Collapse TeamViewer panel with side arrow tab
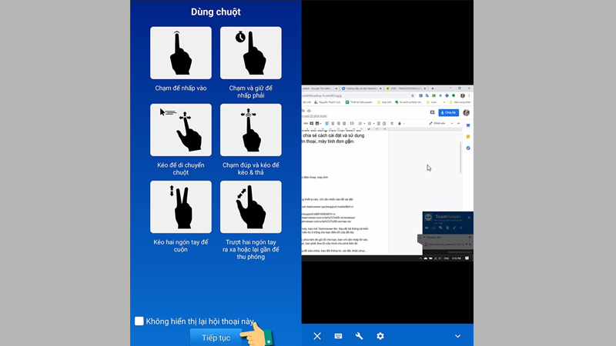The height and width of the screenshot is (346, 616). coord(420,238)
